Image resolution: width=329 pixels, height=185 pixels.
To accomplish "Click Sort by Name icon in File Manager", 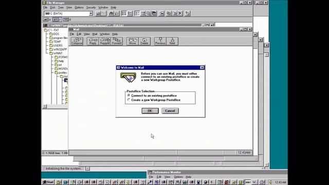I will [x=137, y=13].
